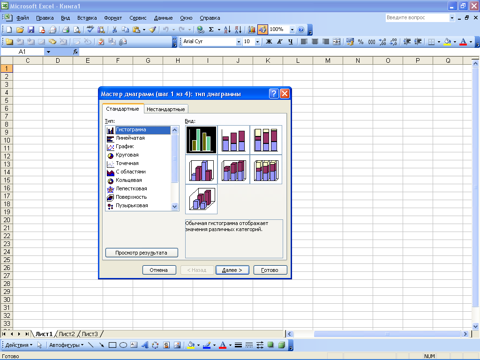The width and height of the screenshot is (480, 360).
Task: Select the Format Painter brush
Action: 152,30
